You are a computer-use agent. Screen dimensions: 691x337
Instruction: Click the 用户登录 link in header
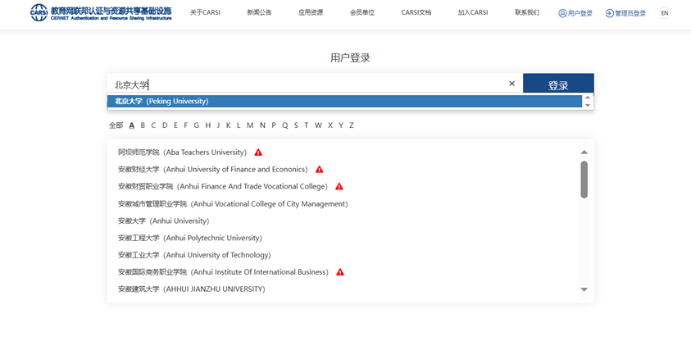[x=575, y=13]
